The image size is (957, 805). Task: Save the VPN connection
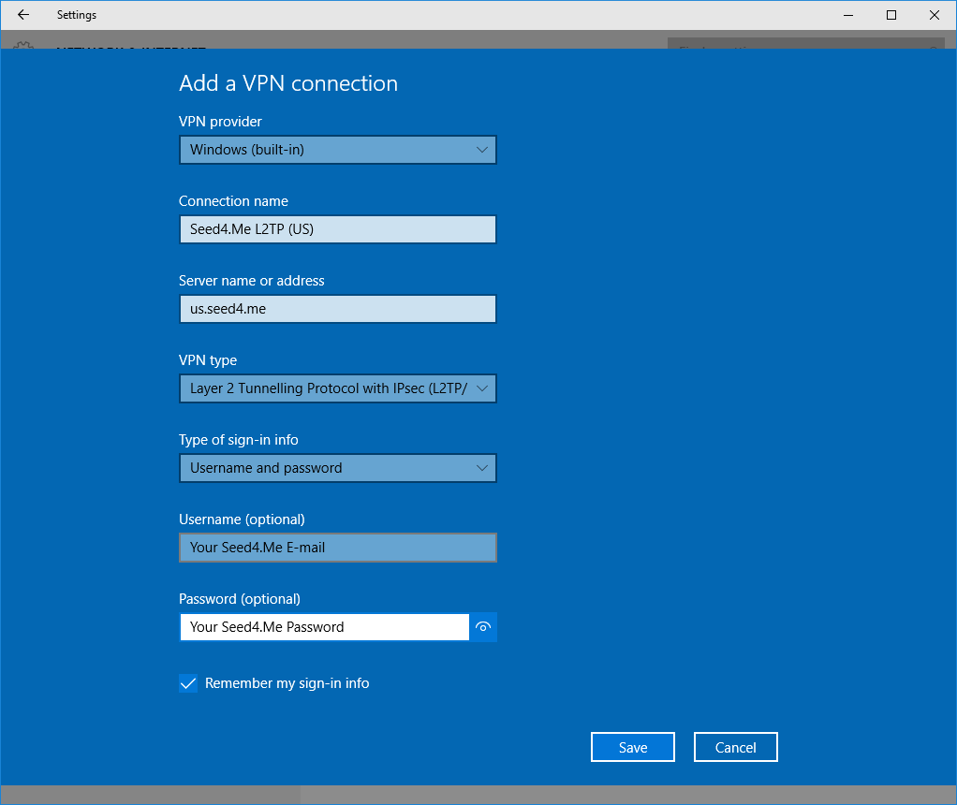[632, 747]
